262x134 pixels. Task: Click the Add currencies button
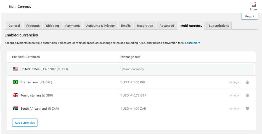pos(25,123)
